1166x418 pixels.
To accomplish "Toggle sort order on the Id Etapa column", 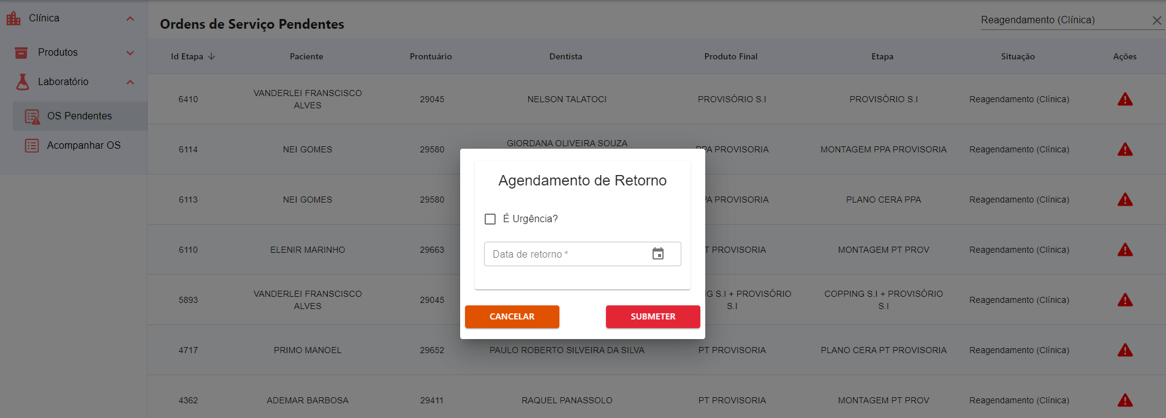I will (192, 56).
